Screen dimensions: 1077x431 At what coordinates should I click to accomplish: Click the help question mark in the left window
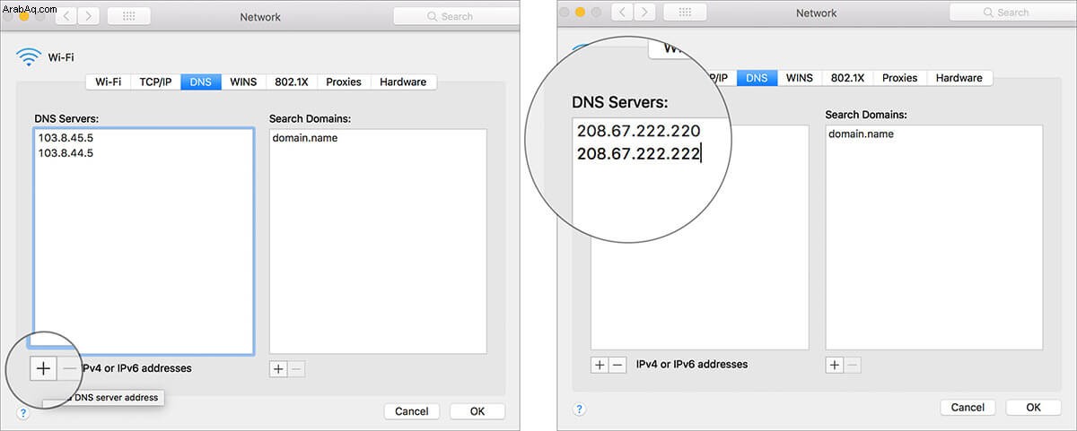pos(22,412)
